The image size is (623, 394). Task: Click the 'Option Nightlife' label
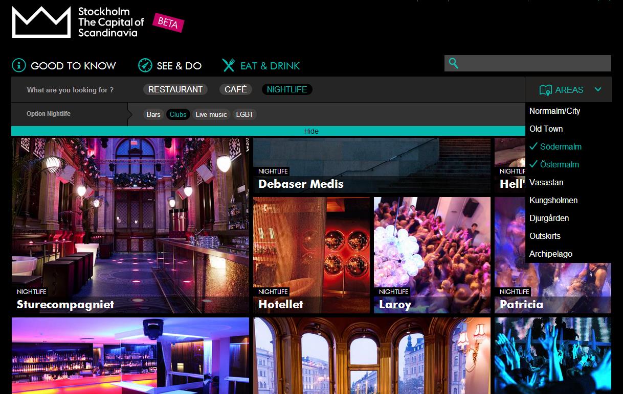point(49,114)
